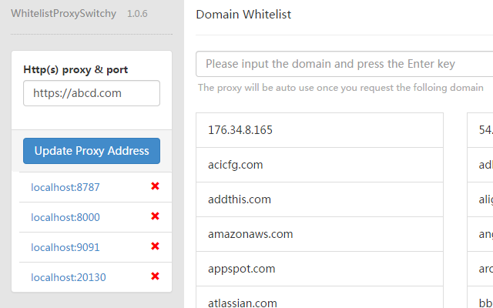The height and width of the screenshot is (308, 493).
Task: Click the 1.0.6 version label
Action: point(137,14)
